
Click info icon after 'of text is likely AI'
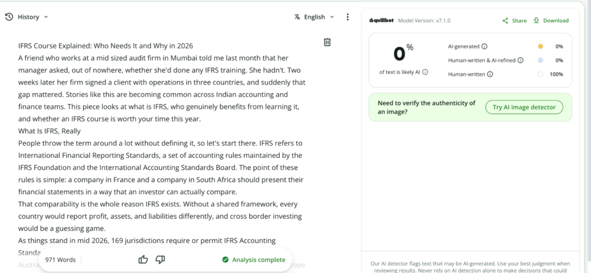(x=425, y=72)
